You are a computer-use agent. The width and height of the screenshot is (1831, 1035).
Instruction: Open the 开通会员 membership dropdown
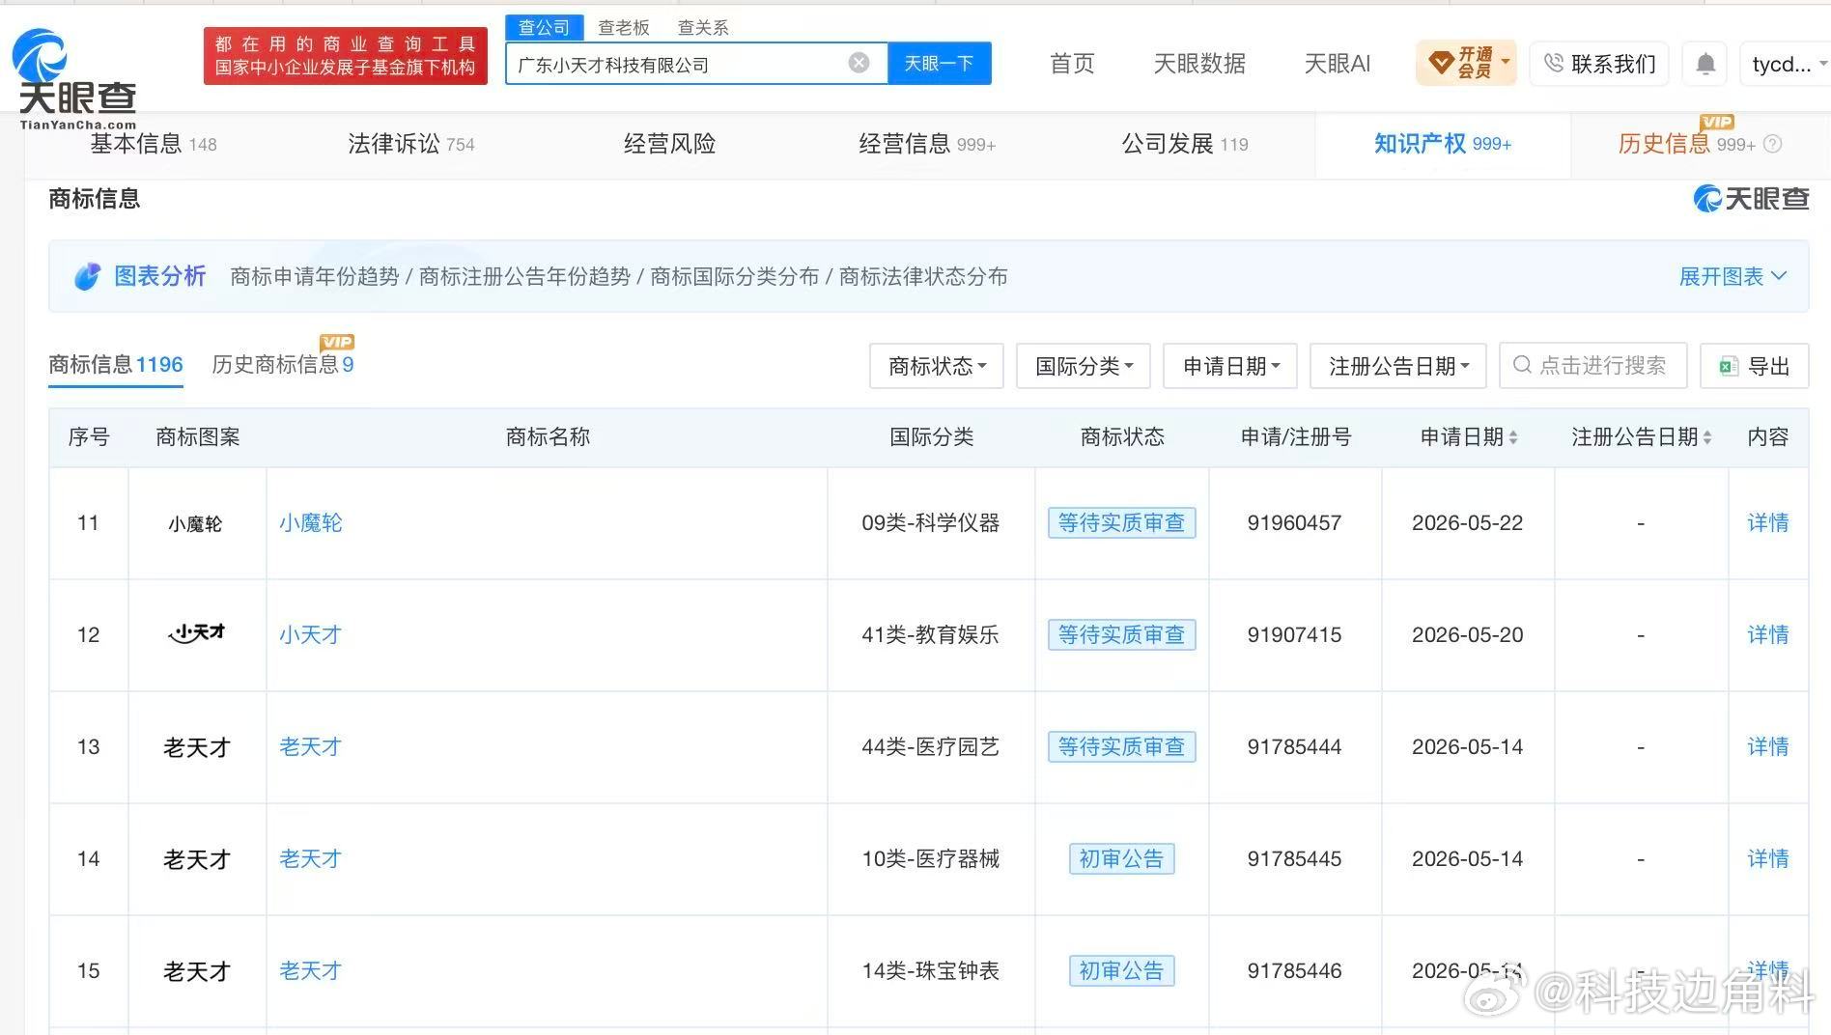click(1466, 63)
